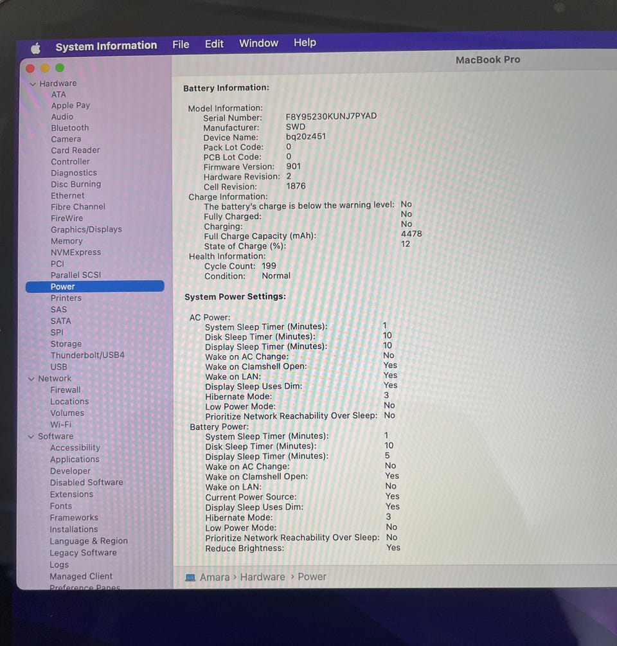
Task: Collapse the Hardware section chevron
Action: coord(33,84)
